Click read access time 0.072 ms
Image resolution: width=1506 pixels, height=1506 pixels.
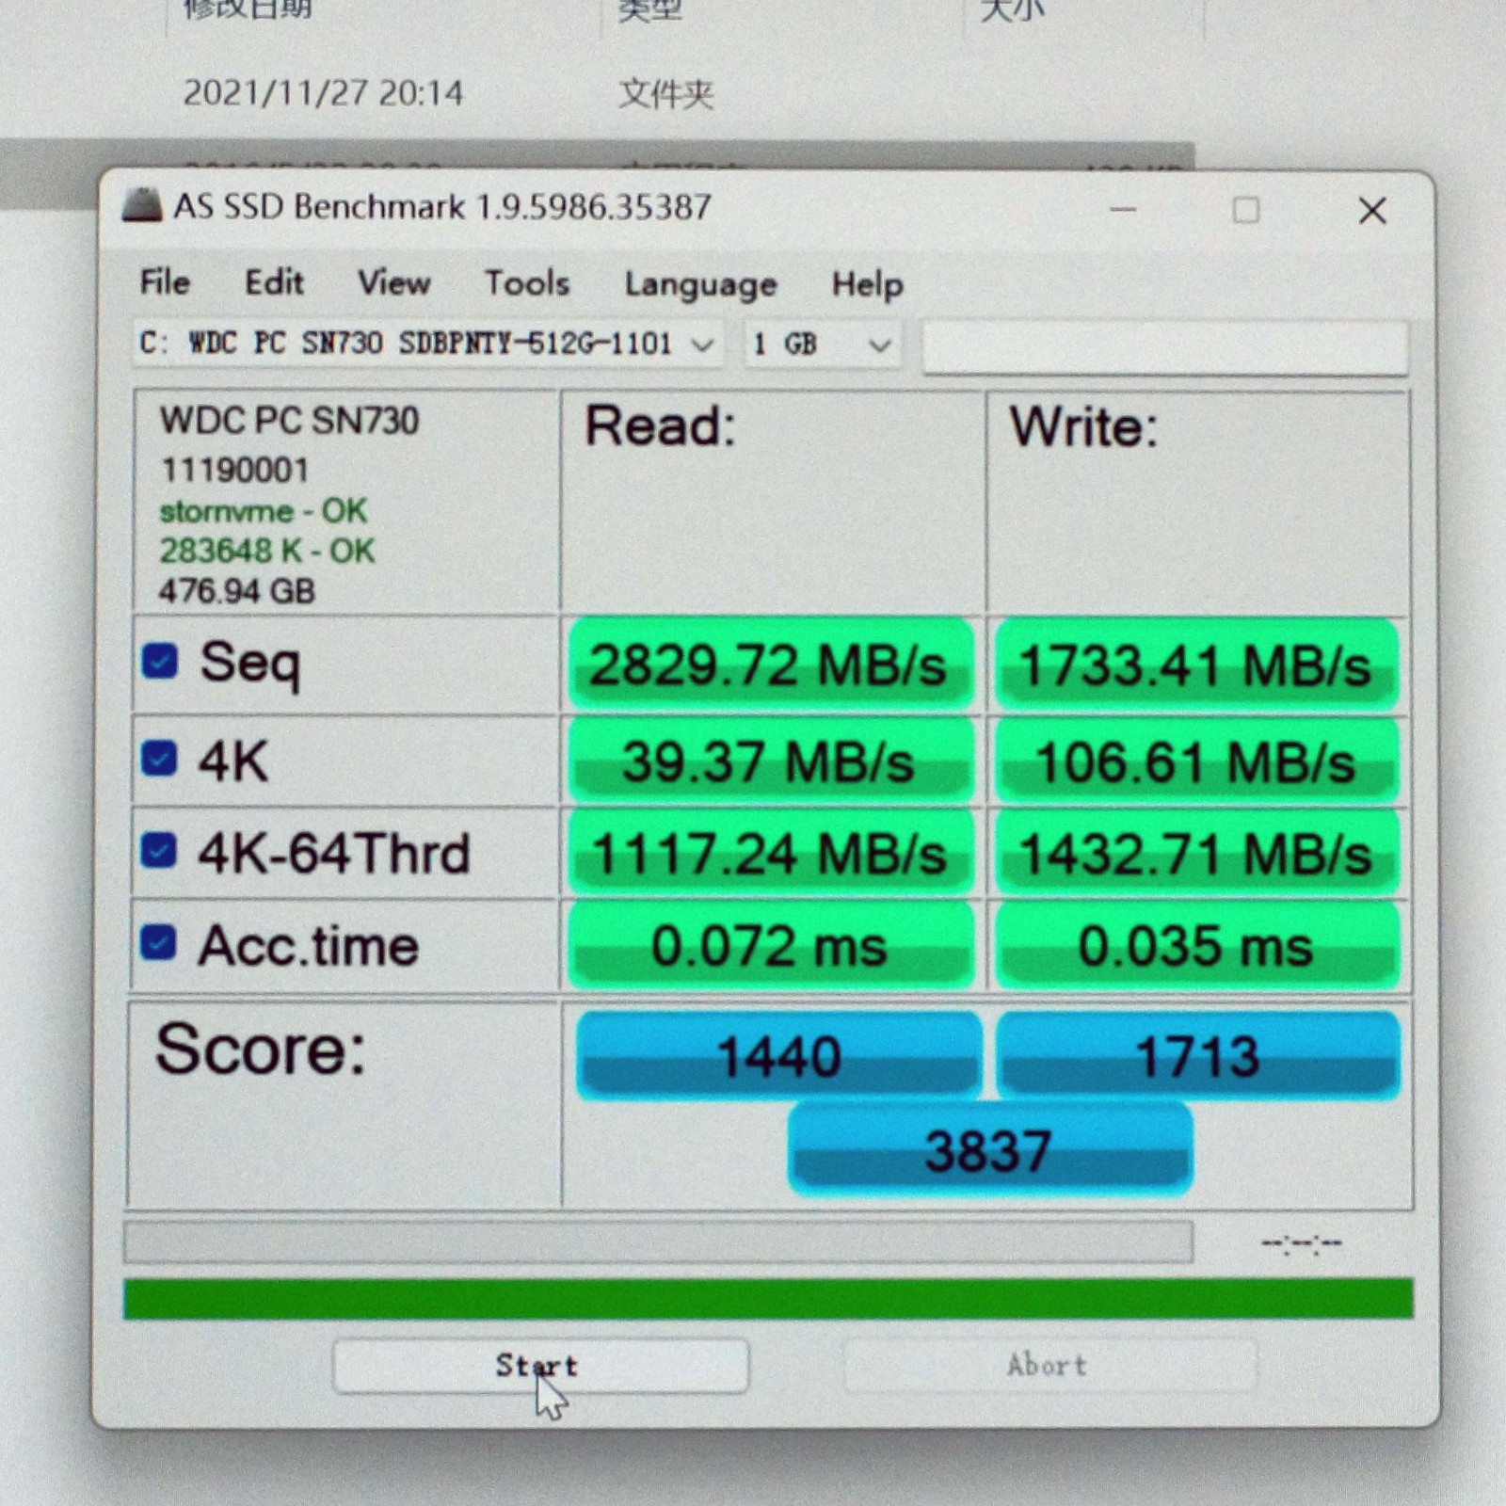771,945
